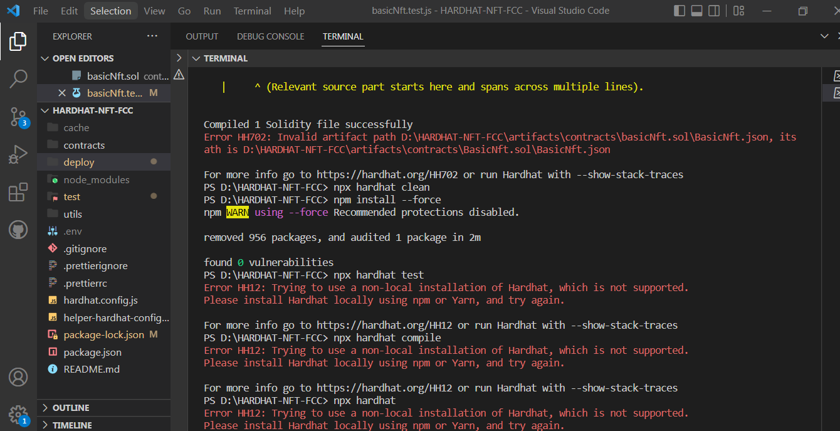Toggle bottom panel visibility

point(696,11)
